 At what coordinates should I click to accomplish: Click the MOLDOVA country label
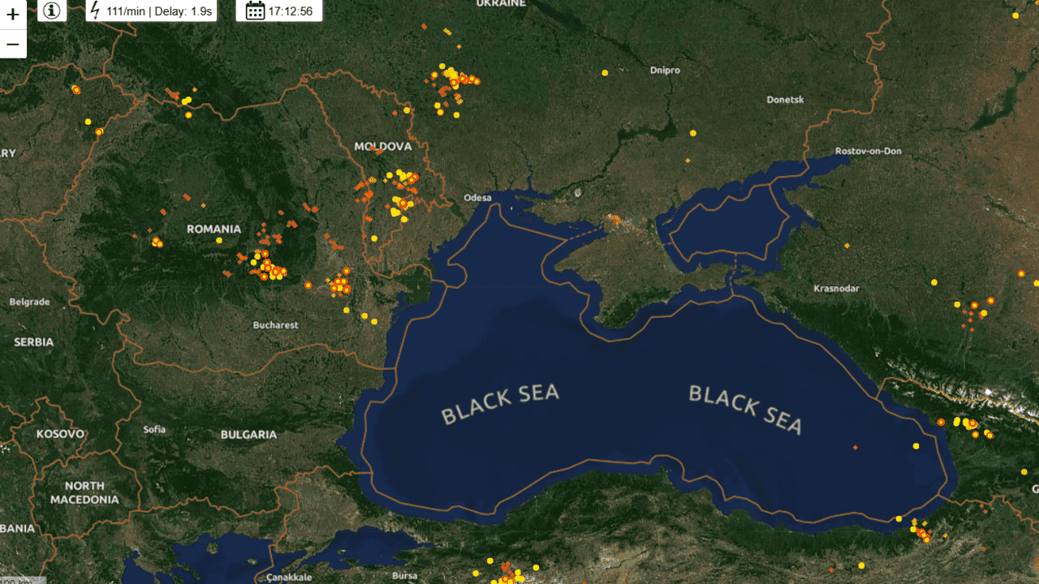(382, 147)
